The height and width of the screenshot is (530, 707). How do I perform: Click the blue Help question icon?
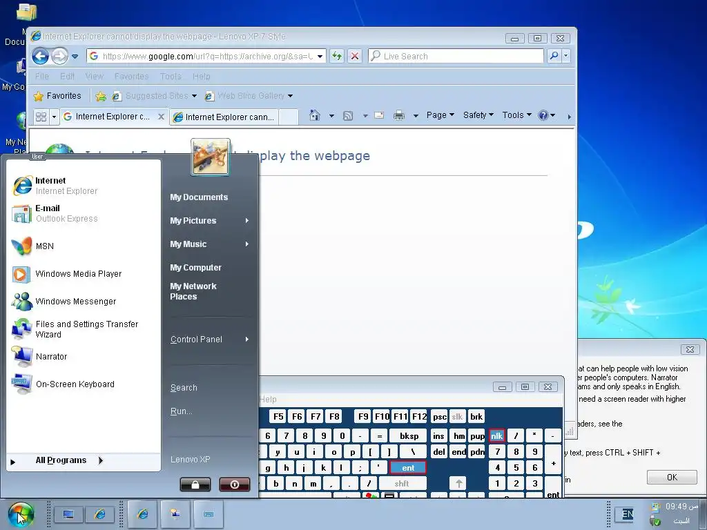[543, 115]
